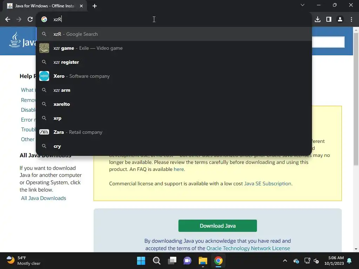Choose the 'cry' suggestion
359x269 pixels.
(174, 146)
